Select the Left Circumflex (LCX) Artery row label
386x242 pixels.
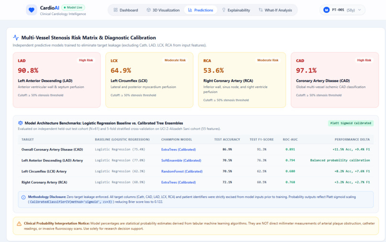44,171
